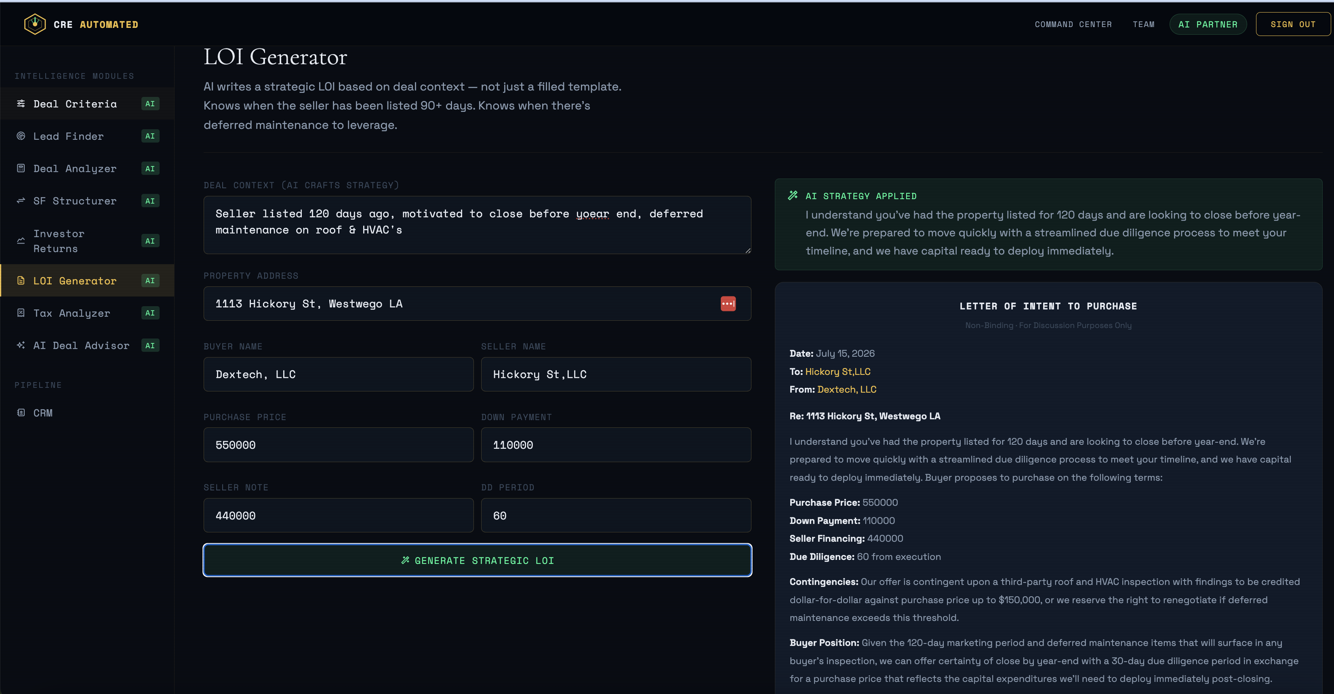The image size is (1334, 694).
Task: Click the Investor Returns chart icon
Action: [x=21, y=241]
